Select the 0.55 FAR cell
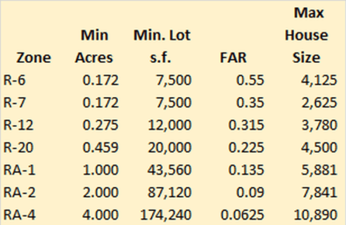The height and width of the screenshot is (225, 346). coord(250,80)
